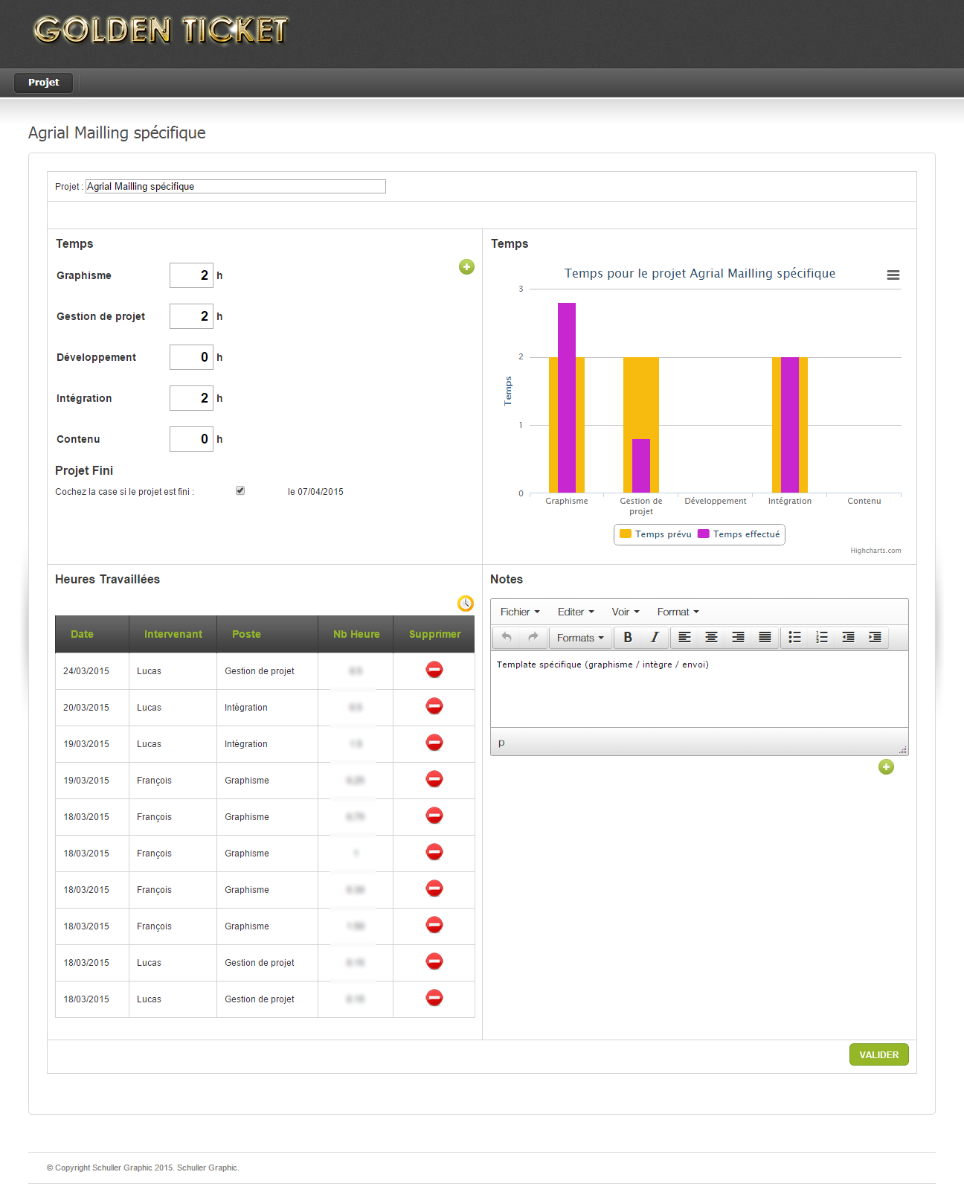Open the Projet navigation tab
Image resolution: width=964 pixels, height=1204 pixels.
(x=43, y=83)
